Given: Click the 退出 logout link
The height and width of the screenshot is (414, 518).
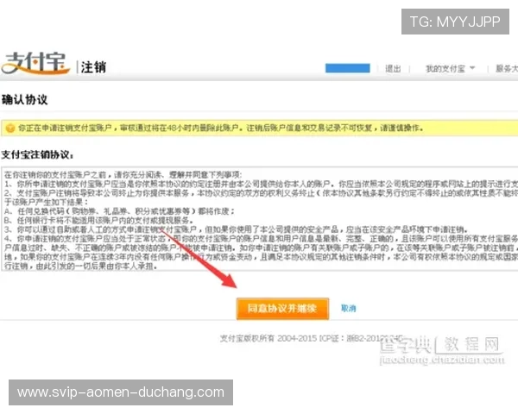Looking at the screenshot, I should coord(393,68).
